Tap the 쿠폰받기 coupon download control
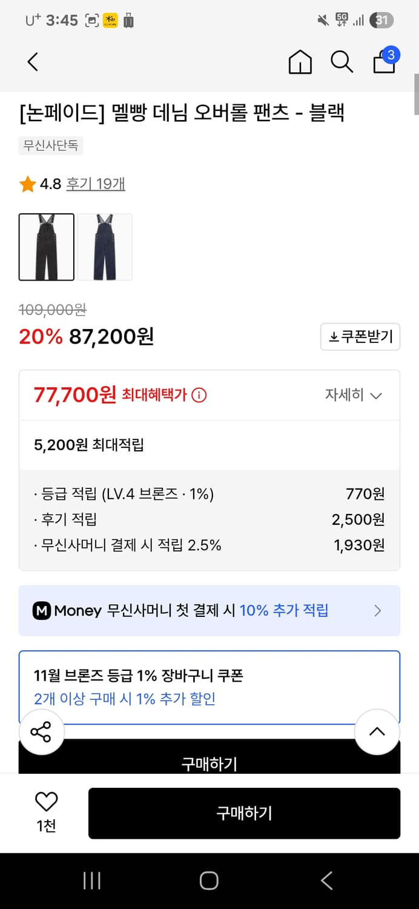Image resolution: width=419 pixels, height=909 pixels. (x=360, y=338)
